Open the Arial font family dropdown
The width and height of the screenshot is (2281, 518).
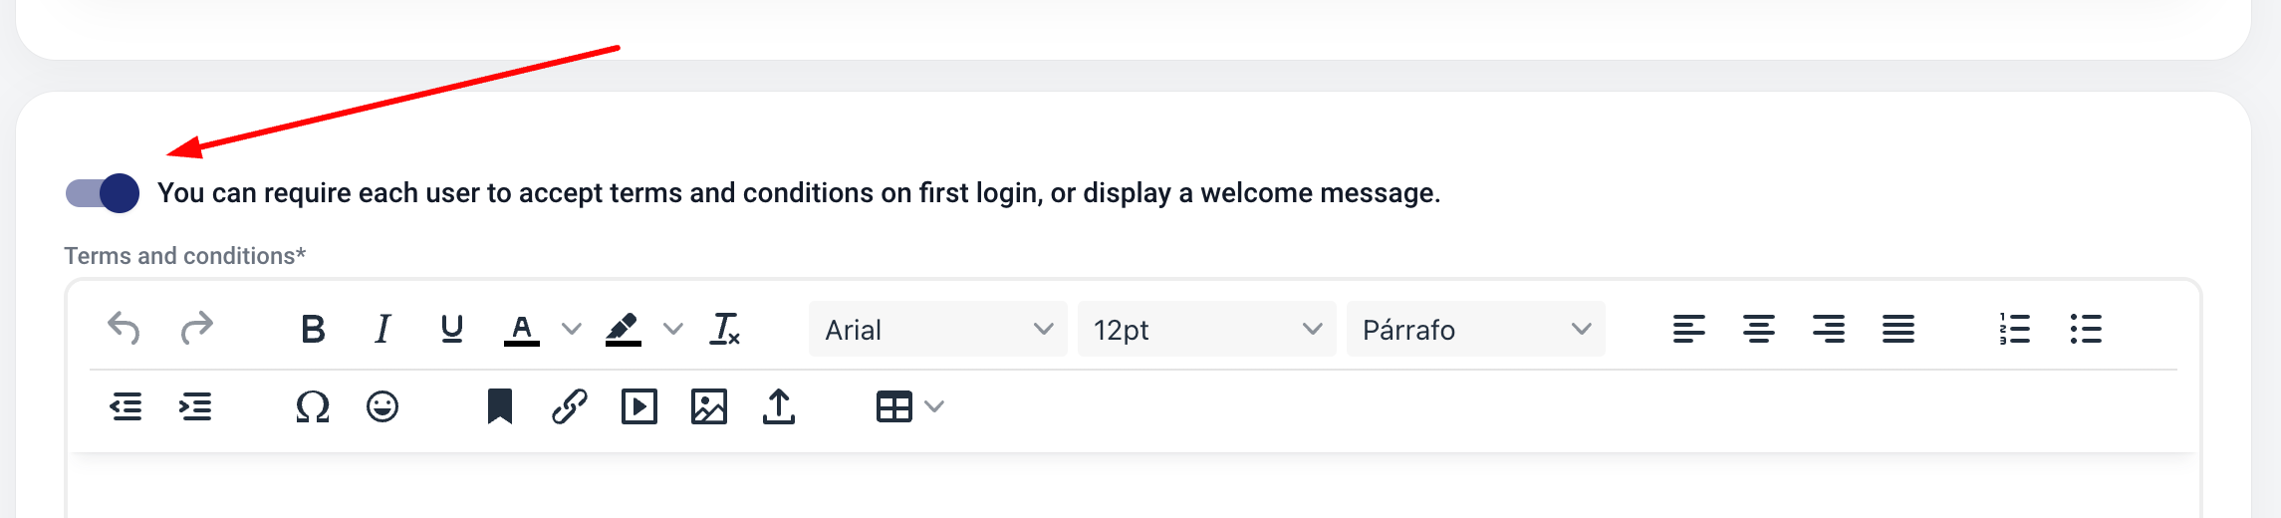[x=937, y=329]
